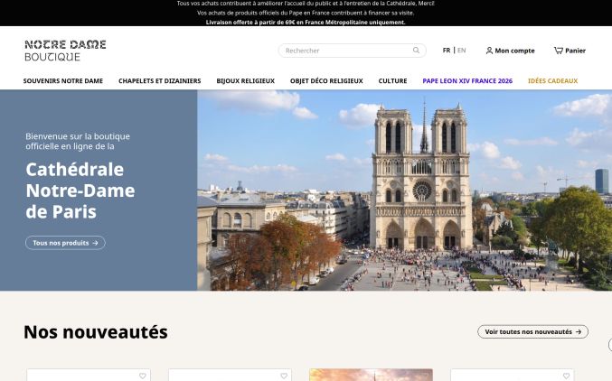The image size is (612, 381).
Task: Switch language to FR
Action: (x=447, y=51)
